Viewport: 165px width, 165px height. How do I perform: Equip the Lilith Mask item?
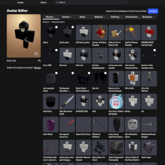[51, 125]
